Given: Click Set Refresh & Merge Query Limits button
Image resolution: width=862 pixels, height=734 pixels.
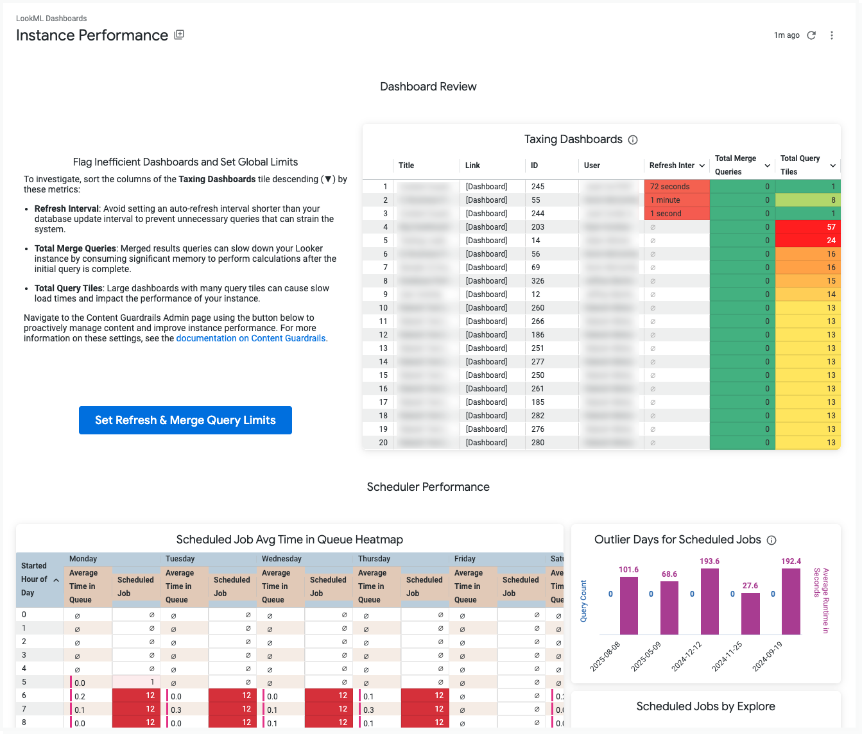Looking at the screenshot, I should coord(185,420).
